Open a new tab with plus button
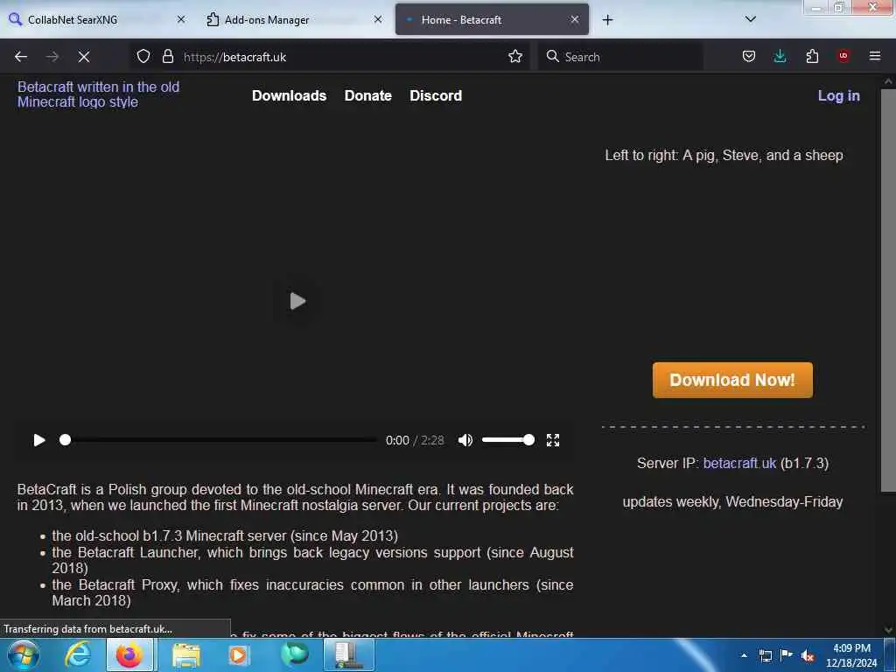This screenshot has height=672, width=896. click(x=607, y=20)
